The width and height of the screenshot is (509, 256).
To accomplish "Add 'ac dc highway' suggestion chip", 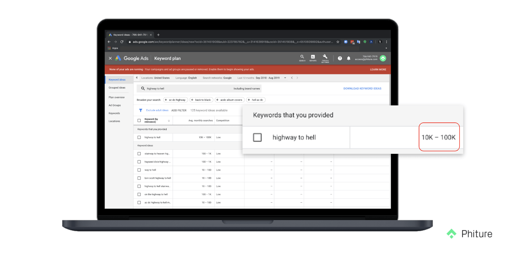I will coord(176,100).
